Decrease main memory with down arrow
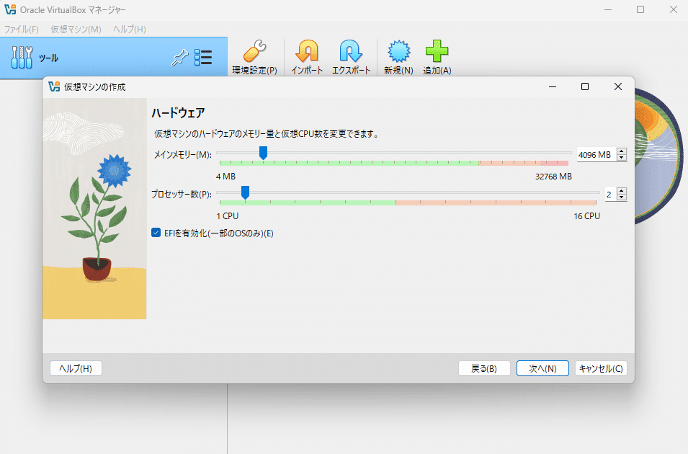Viewport: 688px width, 454px height. click(621, 157)
